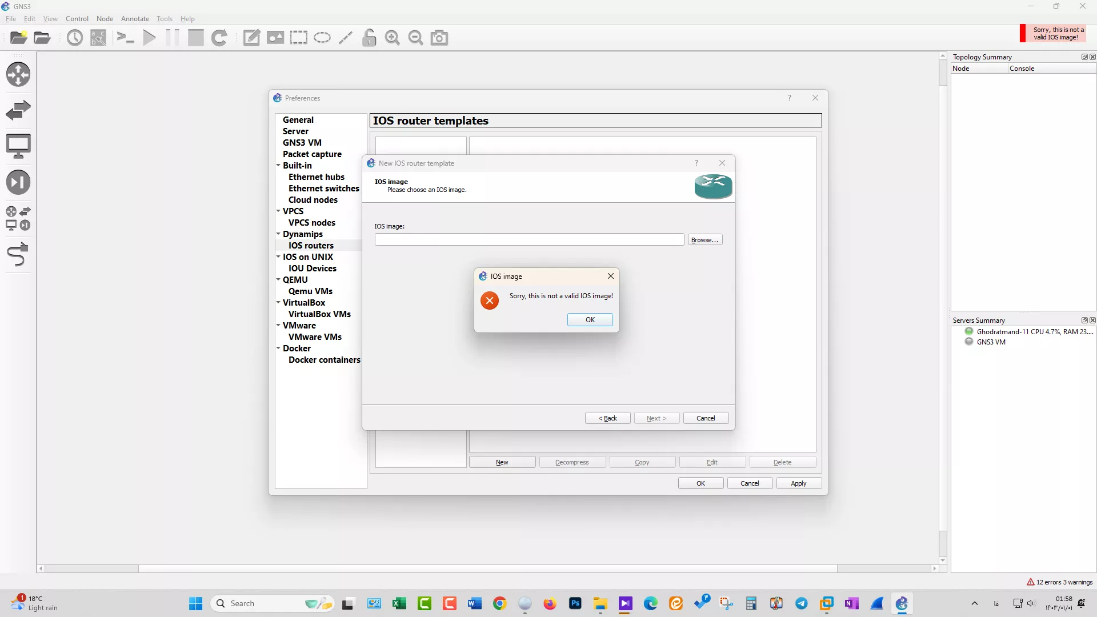
Task: Open Google Chrome from the taskbar
Action: (500, 604)
